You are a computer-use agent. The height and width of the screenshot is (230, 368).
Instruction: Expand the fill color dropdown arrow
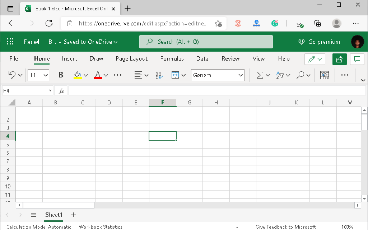[x=85, y=76]
